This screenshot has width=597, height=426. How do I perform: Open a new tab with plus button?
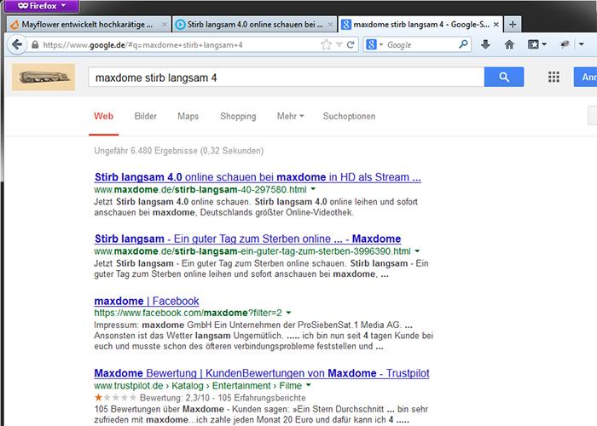coord(513,25)
